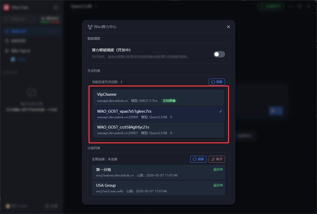Click the 模型: WAO1.5 Pro label
317x214 pixels.
144,101
